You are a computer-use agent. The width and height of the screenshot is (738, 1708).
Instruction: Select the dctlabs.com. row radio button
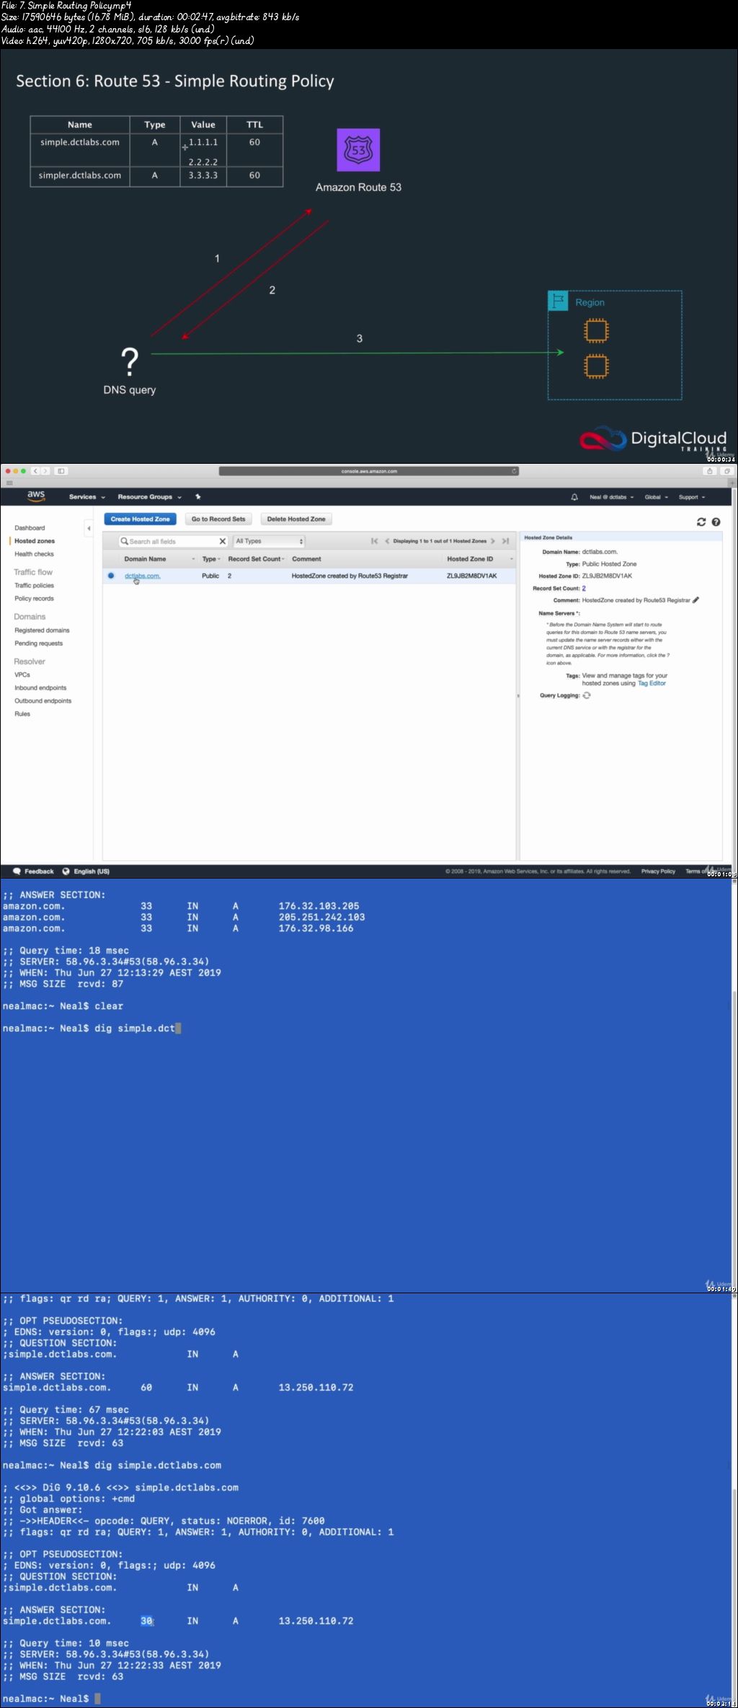(111, 576)
